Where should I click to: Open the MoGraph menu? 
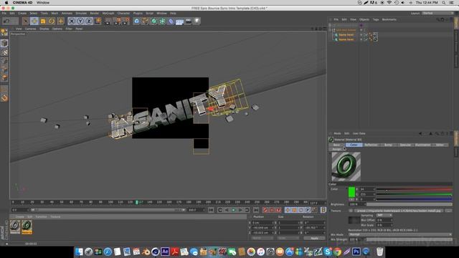108,14
